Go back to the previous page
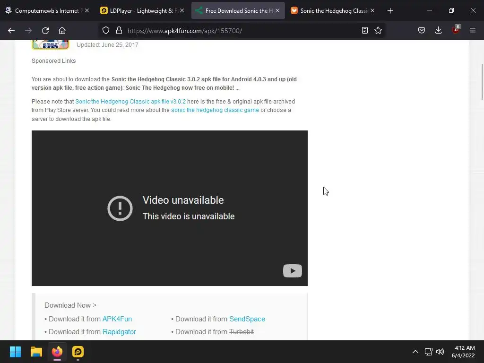This screenshot has width=484, height=363. (x=11, y=31)
